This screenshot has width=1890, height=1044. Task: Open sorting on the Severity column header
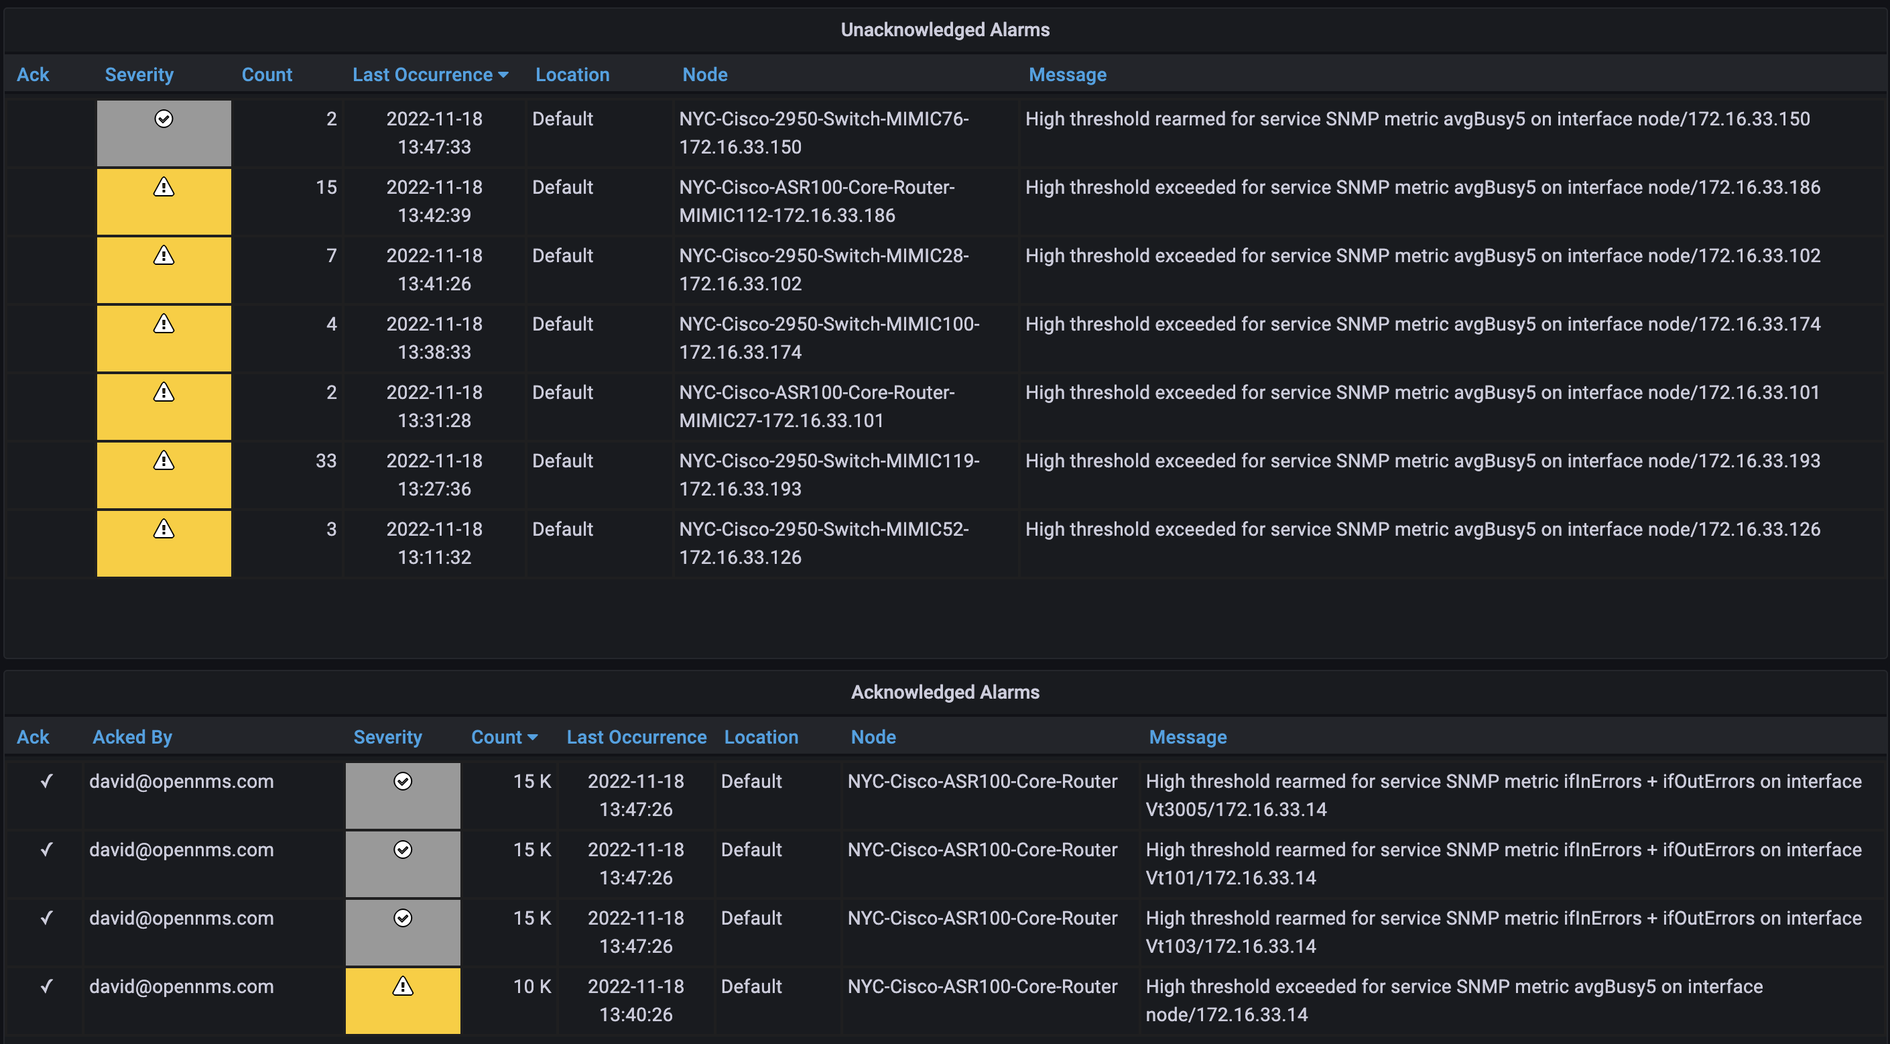[139, 74]
